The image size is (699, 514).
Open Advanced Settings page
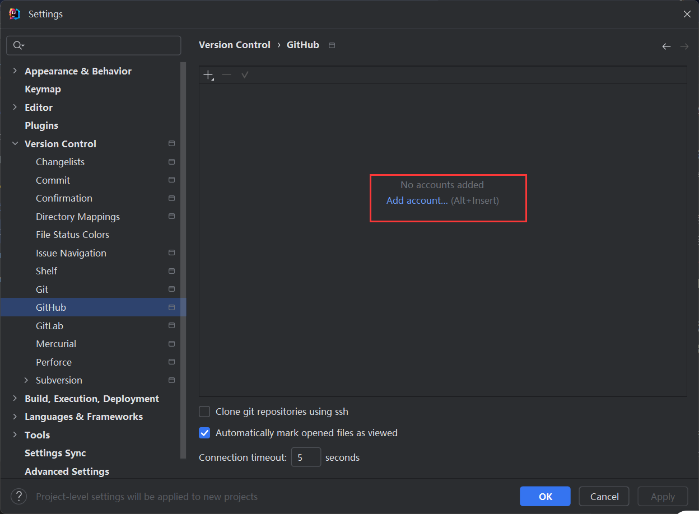(x=67, y=471)
